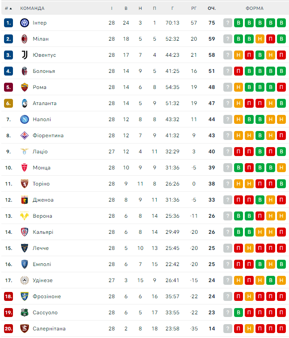This screenshot has height=338, width=289.
Task: Sort by the РГ goal difference header
Action: point(194,8)
